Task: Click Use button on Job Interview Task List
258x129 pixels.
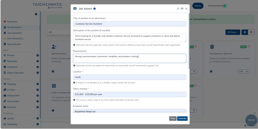Action: pyautogui.click(x=244, y=71)
